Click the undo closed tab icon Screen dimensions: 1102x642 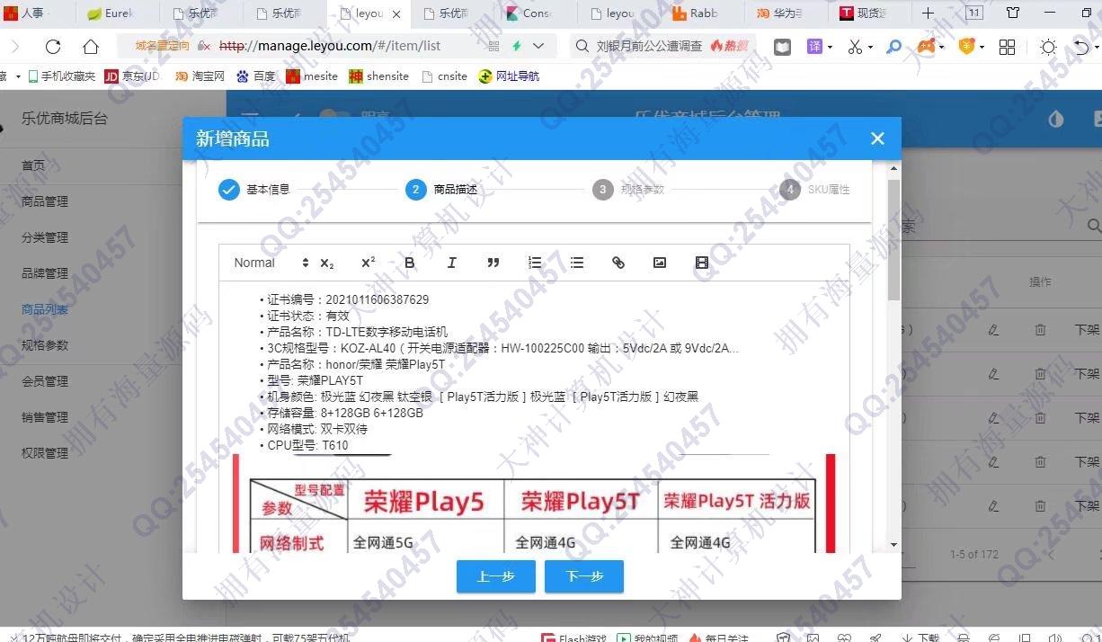tap(1082, 47)
